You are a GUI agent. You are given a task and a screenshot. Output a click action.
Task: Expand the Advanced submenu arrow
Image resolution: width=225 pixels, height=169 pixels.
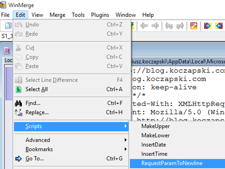point(126,140)
